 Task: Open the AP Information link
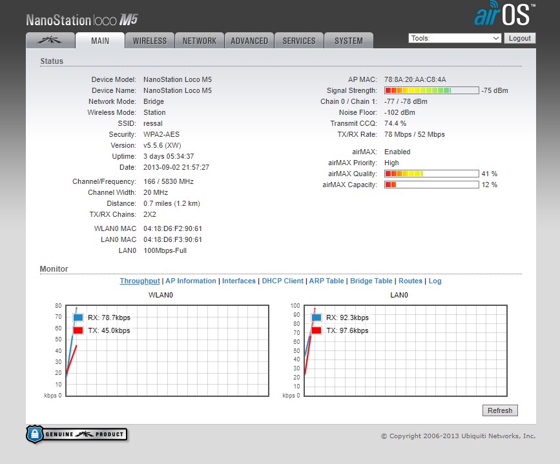[191, 281]
